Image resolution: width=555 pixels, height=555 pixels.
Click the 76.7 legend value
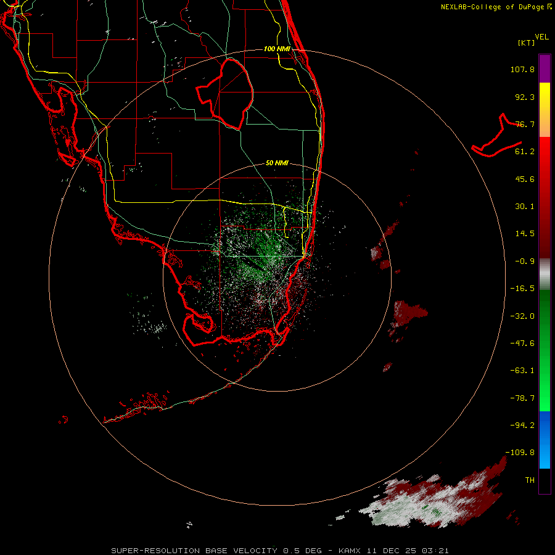[525, 124]
